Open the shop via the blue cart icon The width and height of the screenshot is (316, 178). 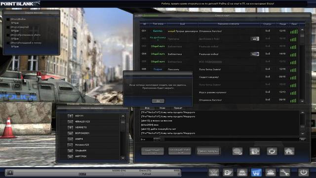coord(256,173)
